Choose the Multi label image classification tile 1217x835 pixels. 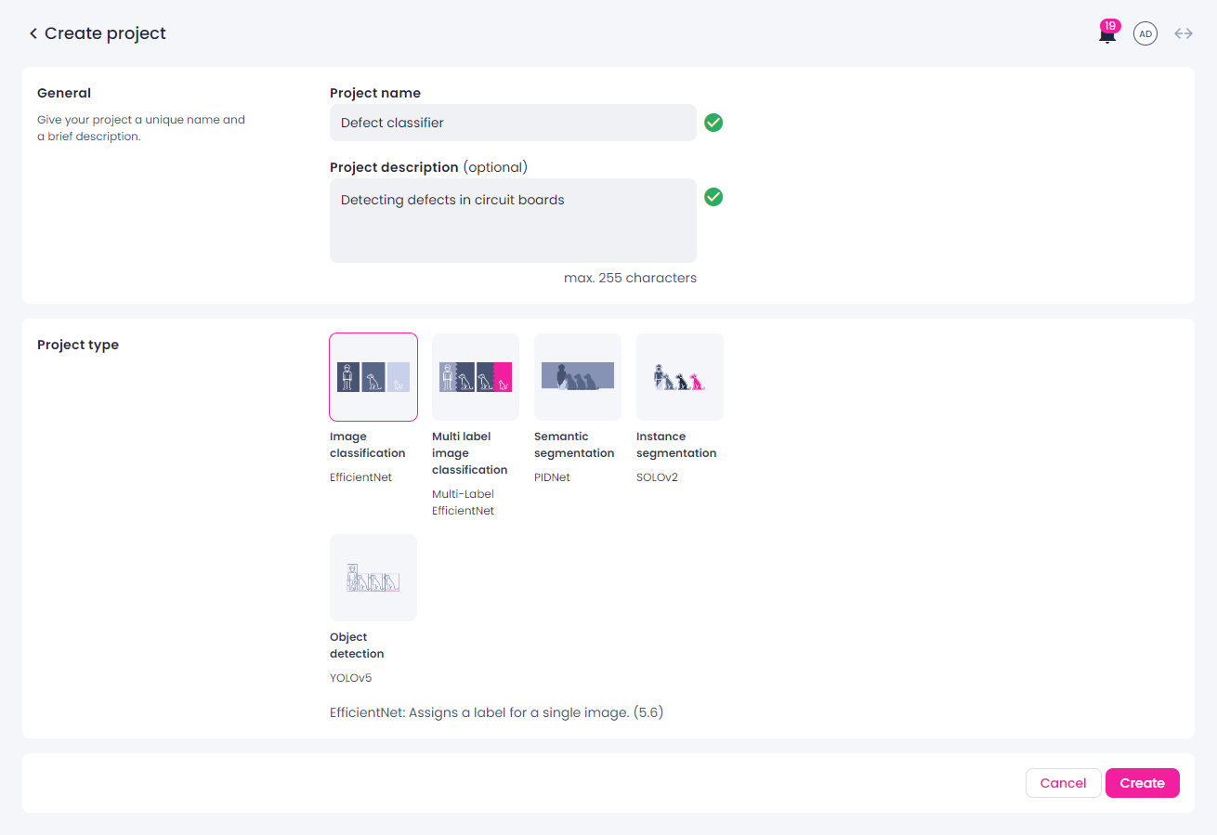[476, 377]
